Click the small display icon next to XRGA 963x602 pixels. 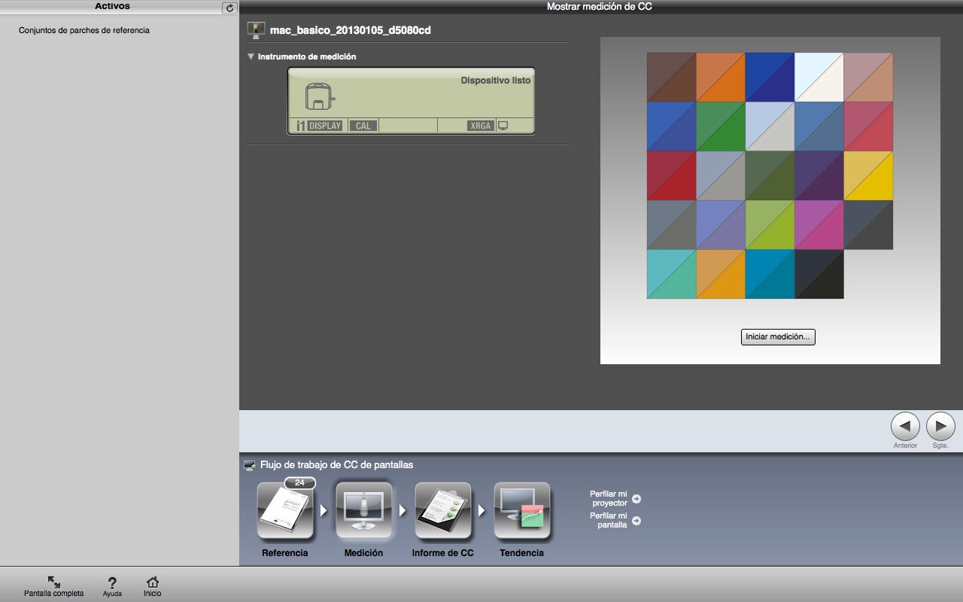tap(503, 126)
